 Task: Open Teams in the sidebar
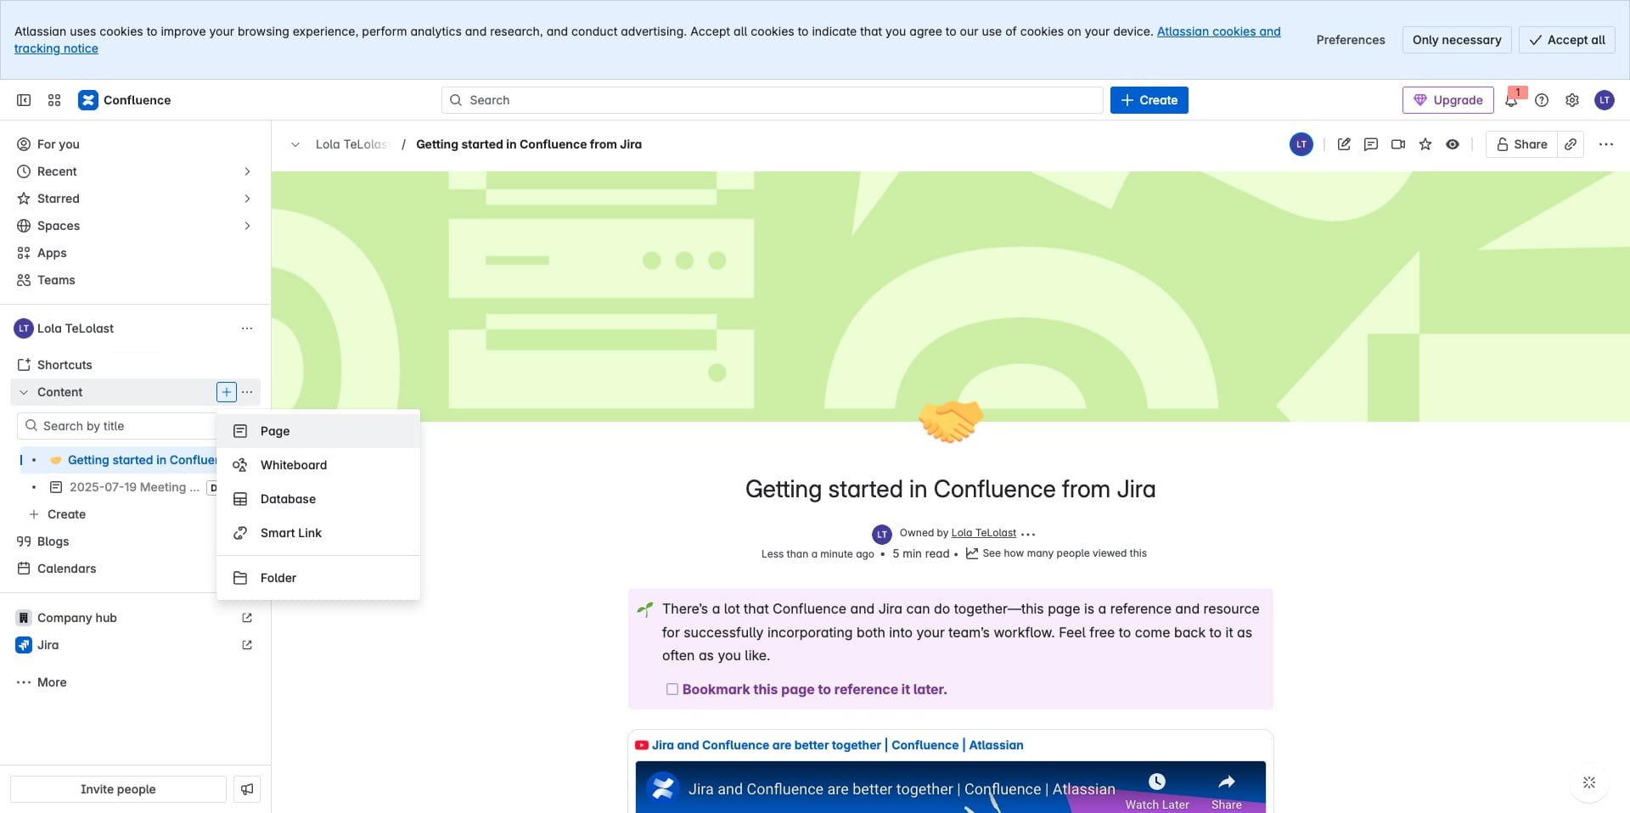click(x=136, y=280)
